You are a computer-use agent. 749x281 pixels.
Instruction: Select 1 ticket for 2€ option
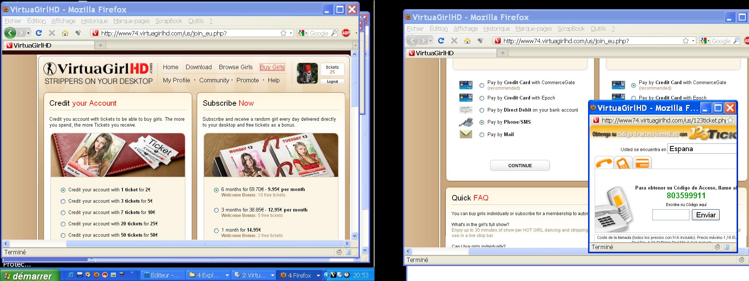(x=63, y=190)
